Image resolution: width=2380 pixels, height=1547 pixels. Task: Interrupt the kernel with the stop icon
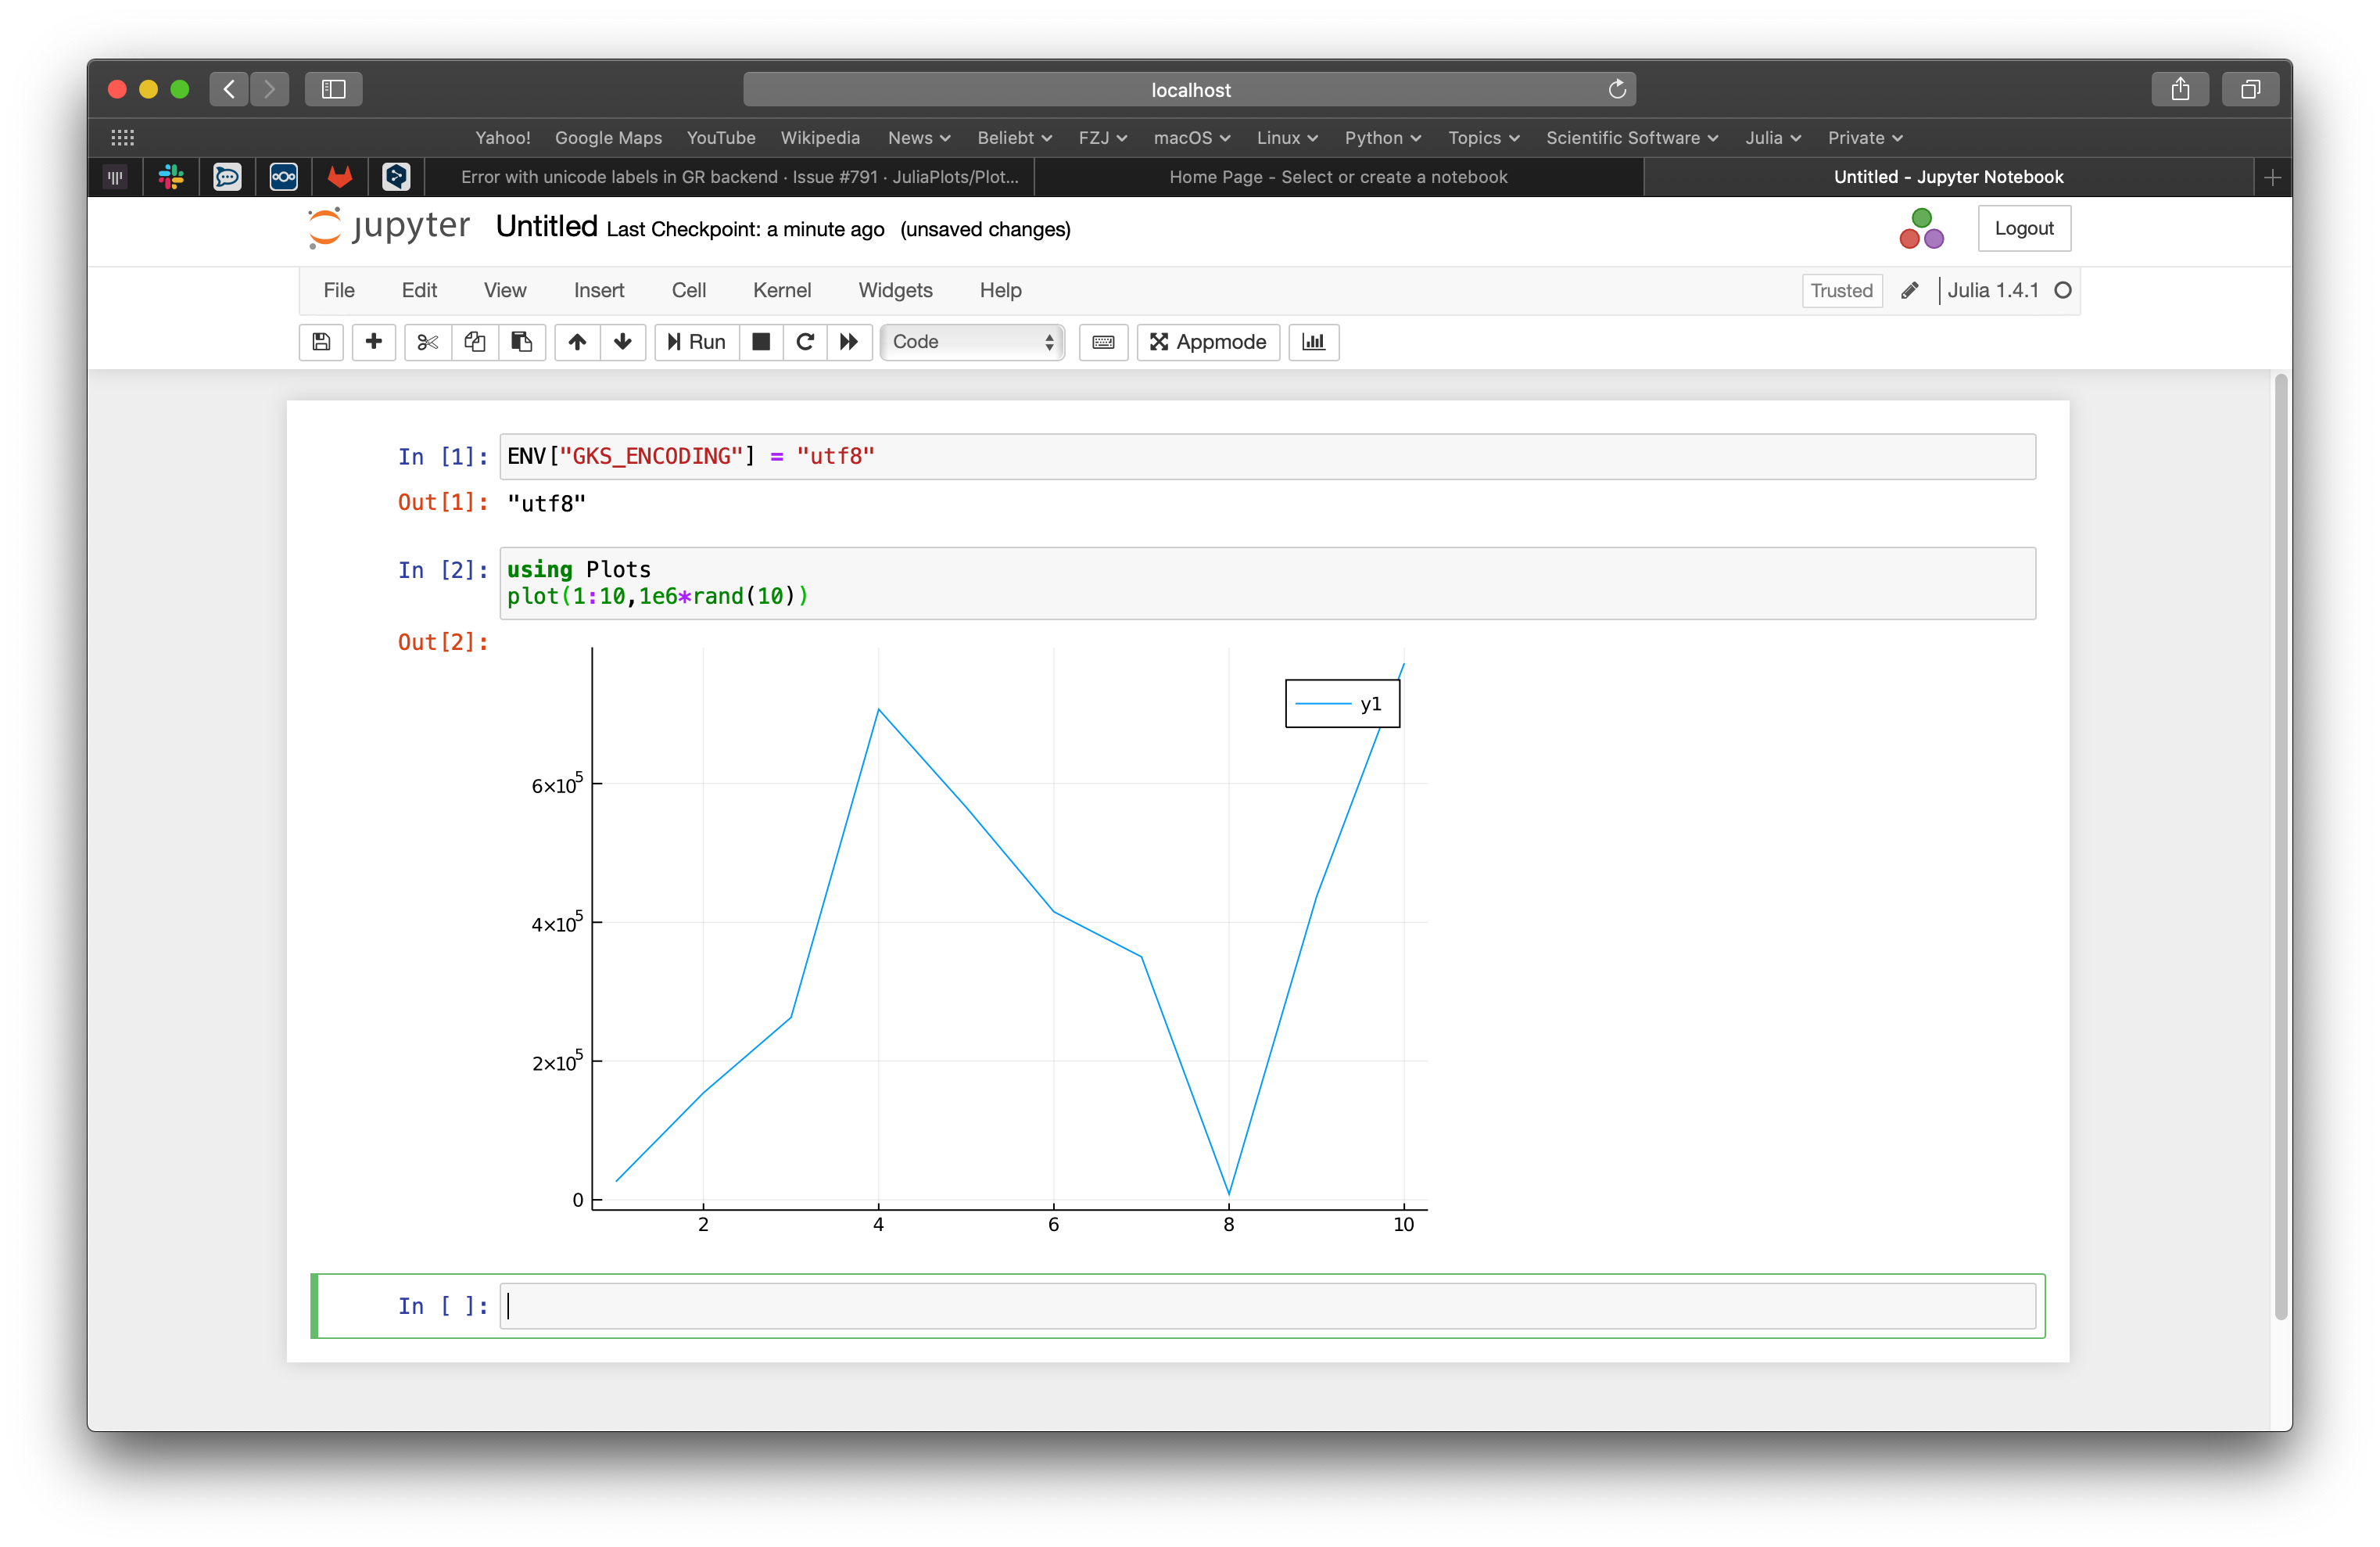pyautogui.click(x=761, y=342)
